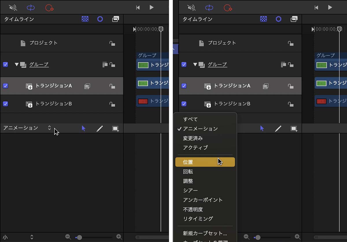Play the project in right screenshot

(330, 7)
